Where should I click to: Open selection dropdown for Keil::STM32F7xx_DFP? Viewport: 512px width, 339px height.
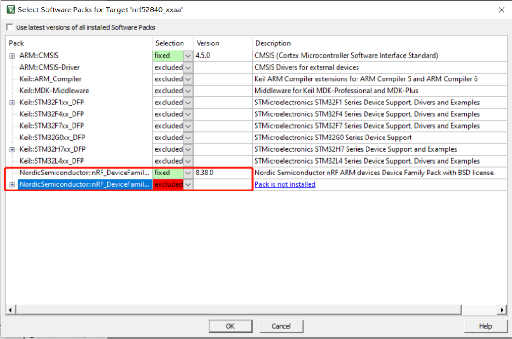tap(188, 126)
